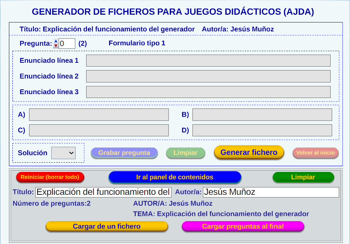
Task: Click answer option A) field
Action: coord(99,115)
